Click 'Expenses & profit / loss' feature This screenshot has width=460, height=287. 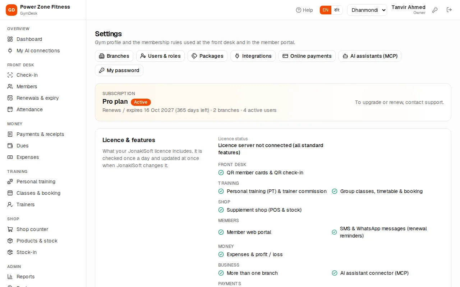(x=255, y=254)
